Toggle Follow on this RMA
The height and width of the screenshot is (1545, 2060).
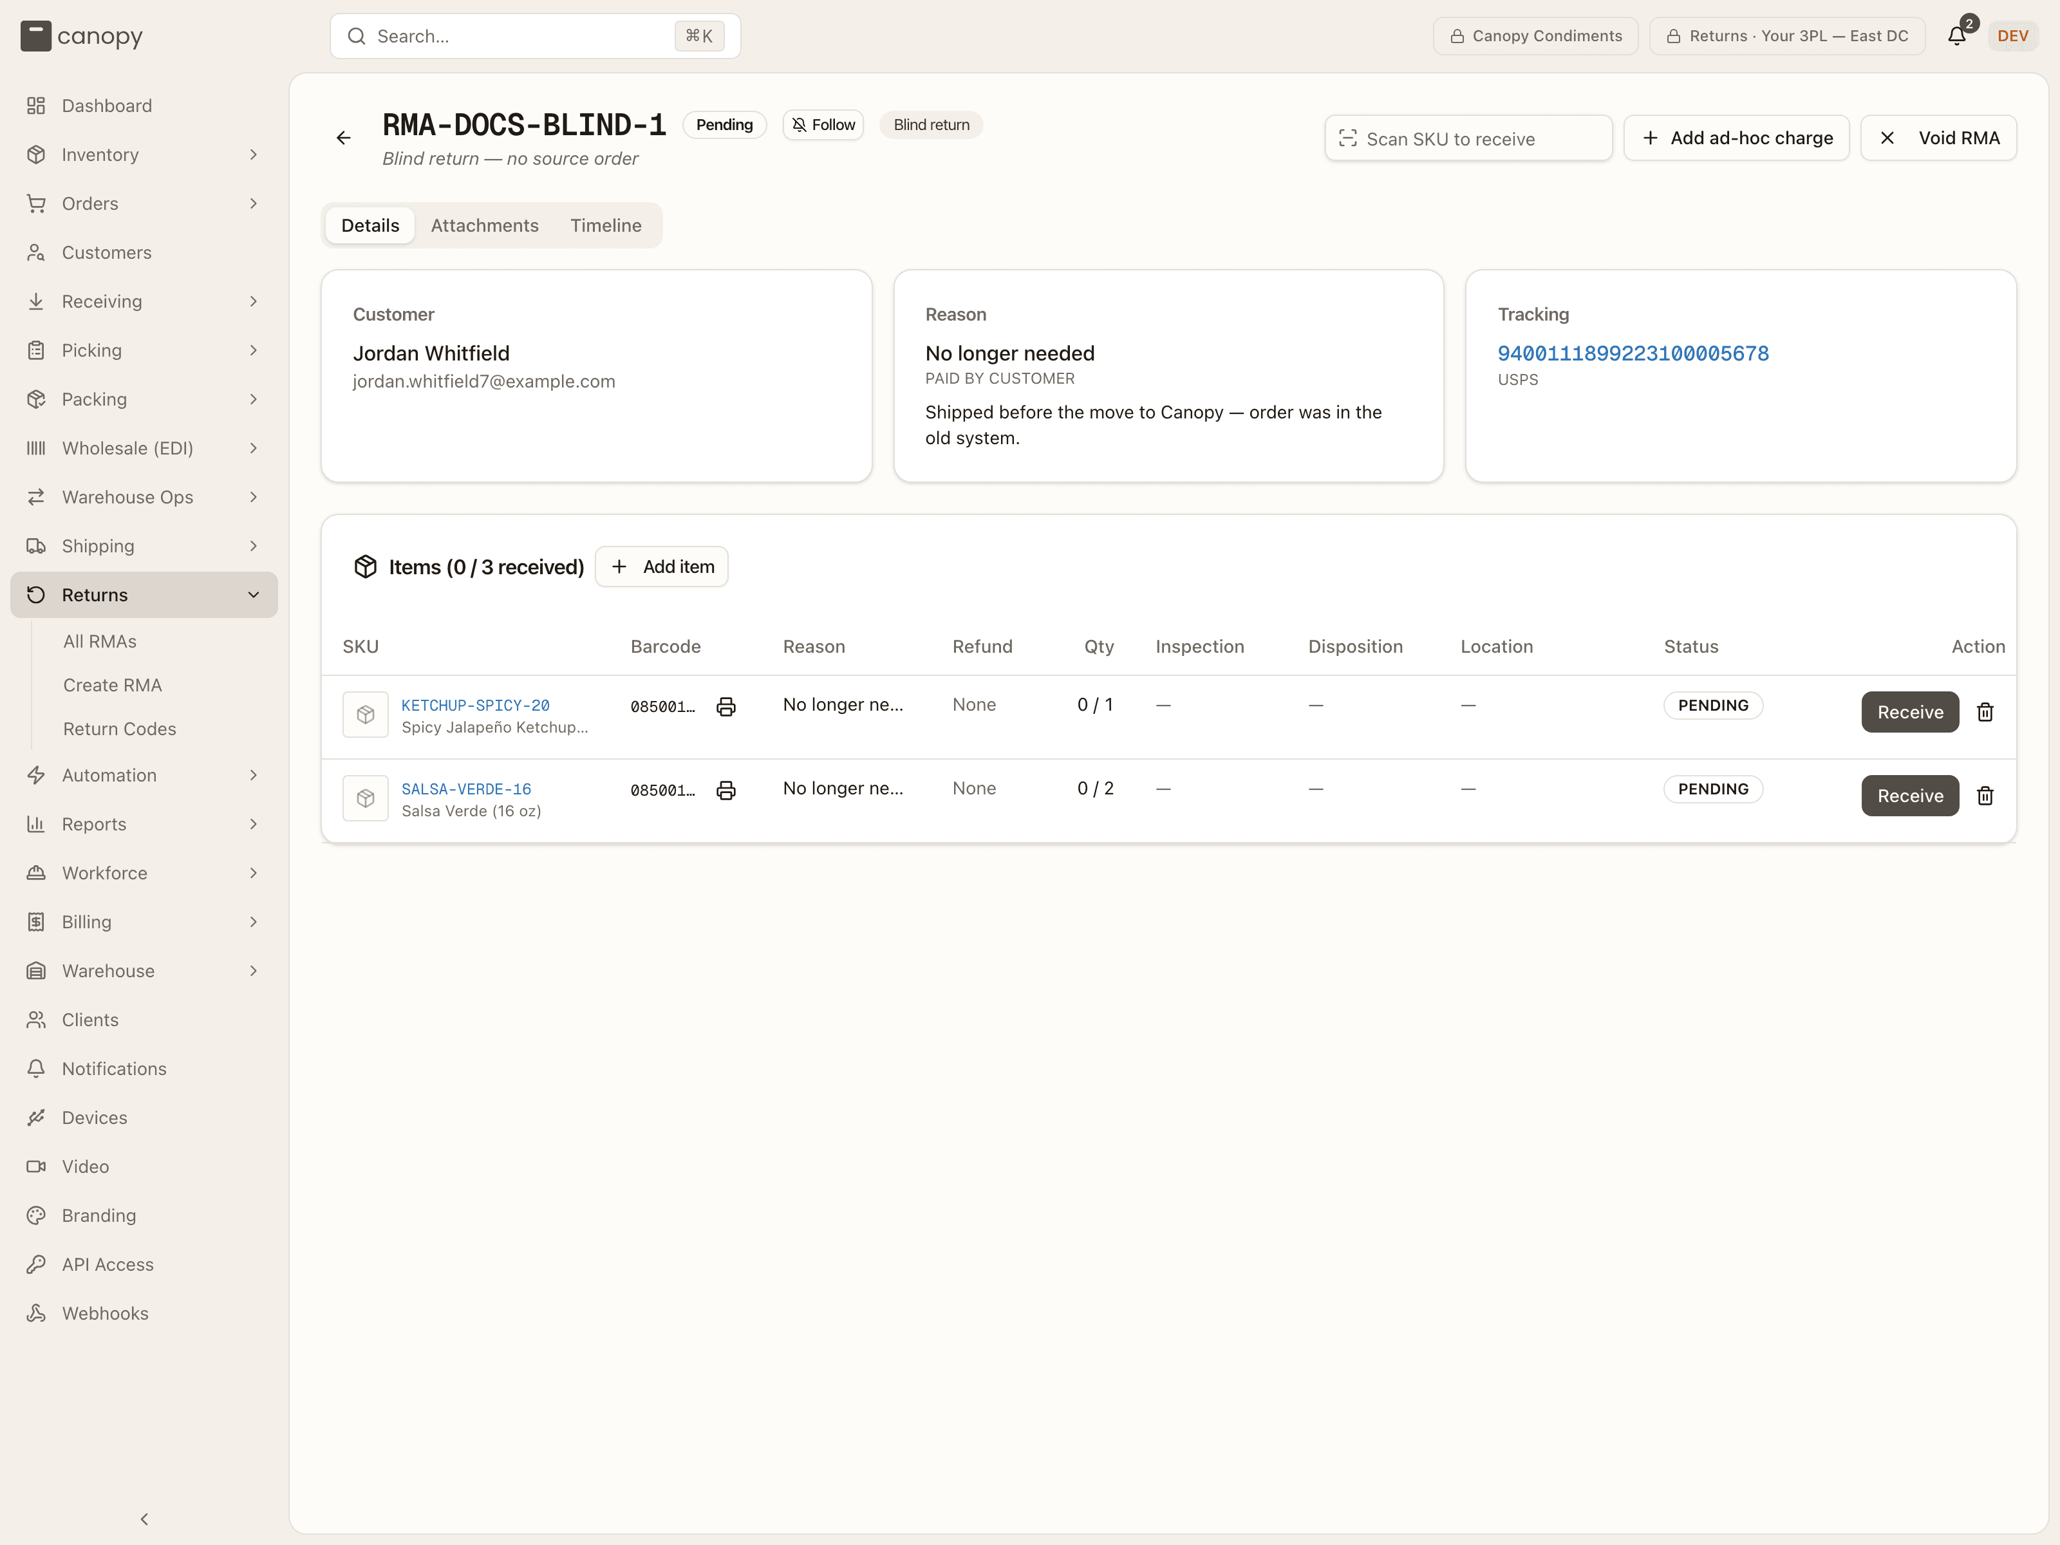tap(823, 125)
